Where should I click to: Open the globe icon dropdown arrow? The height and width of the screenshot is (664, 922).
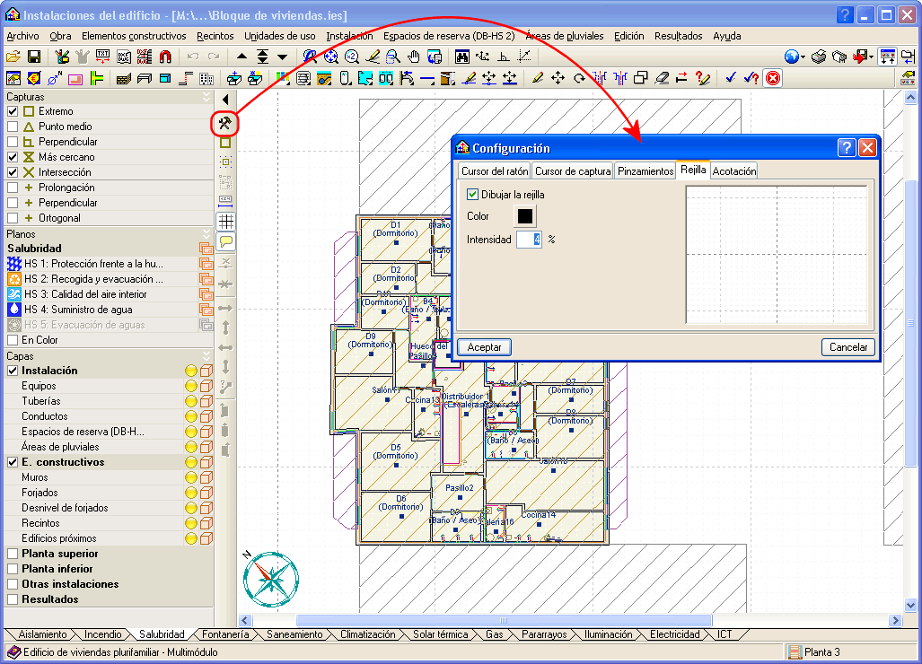803,57
